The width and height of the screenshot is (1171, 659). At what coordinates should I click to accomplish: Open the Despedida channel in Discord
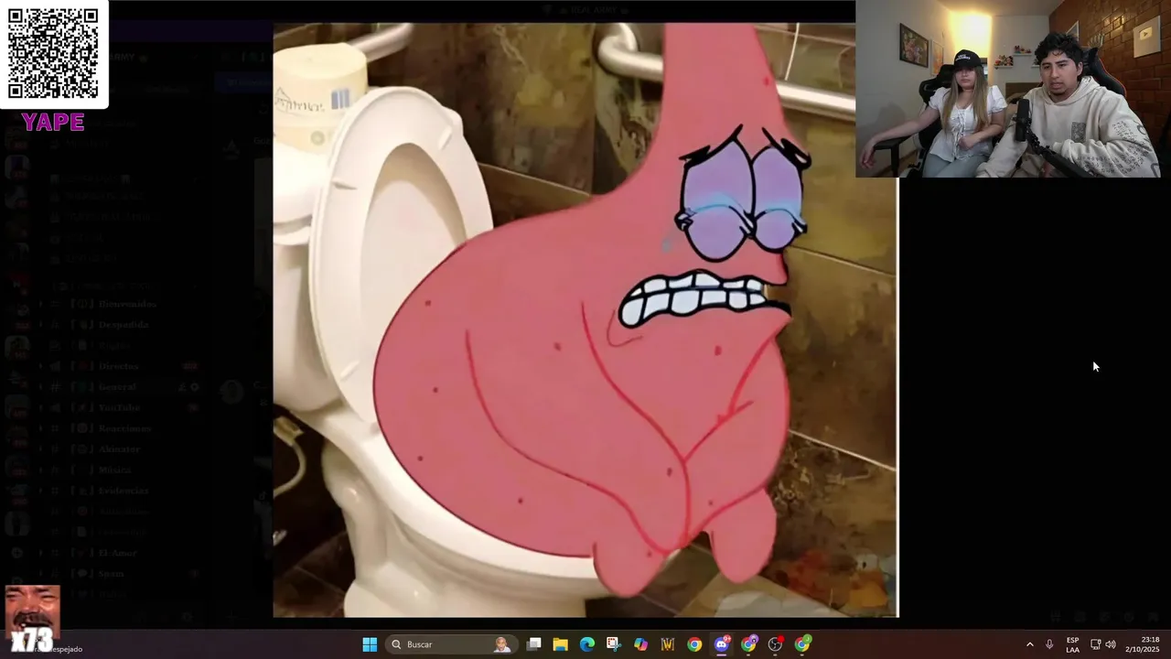coord(124,325)
